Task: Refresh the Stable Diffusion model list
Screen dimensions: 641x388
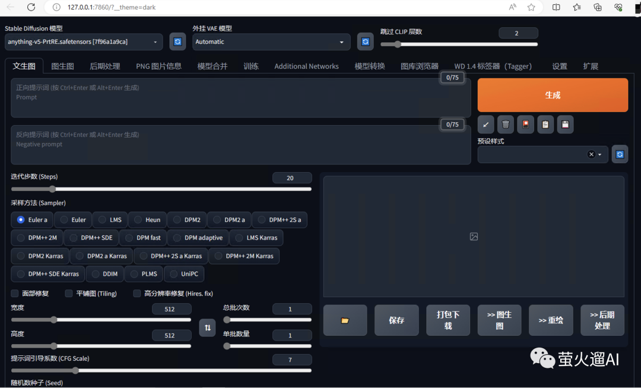Action: [177, 42]
